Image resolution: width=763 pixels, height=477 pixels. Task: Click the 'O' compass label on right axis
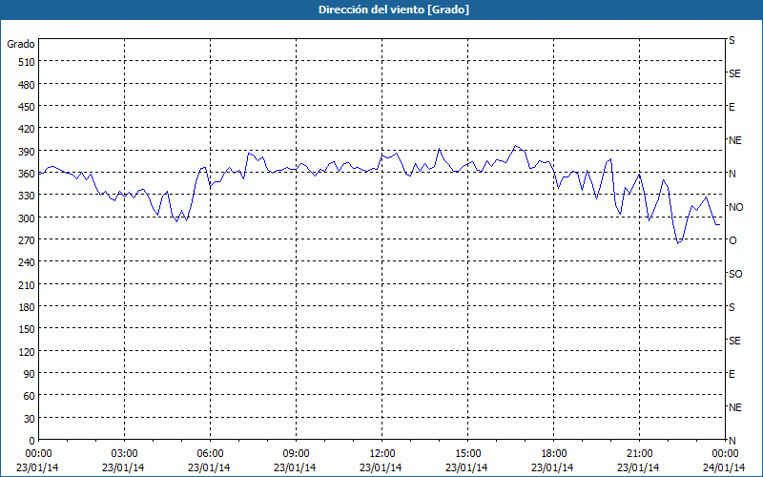732,240
